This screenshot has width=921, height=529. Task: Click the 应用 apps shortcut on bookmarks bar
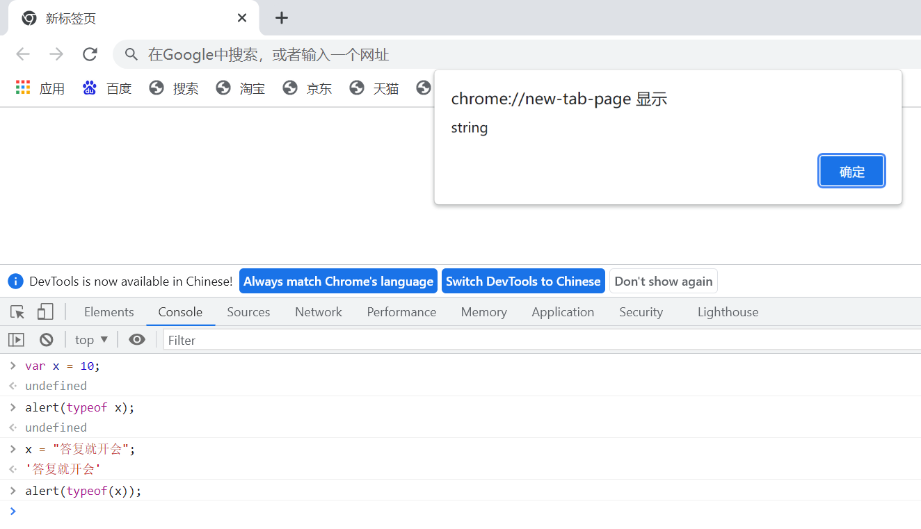pos(42,88)
